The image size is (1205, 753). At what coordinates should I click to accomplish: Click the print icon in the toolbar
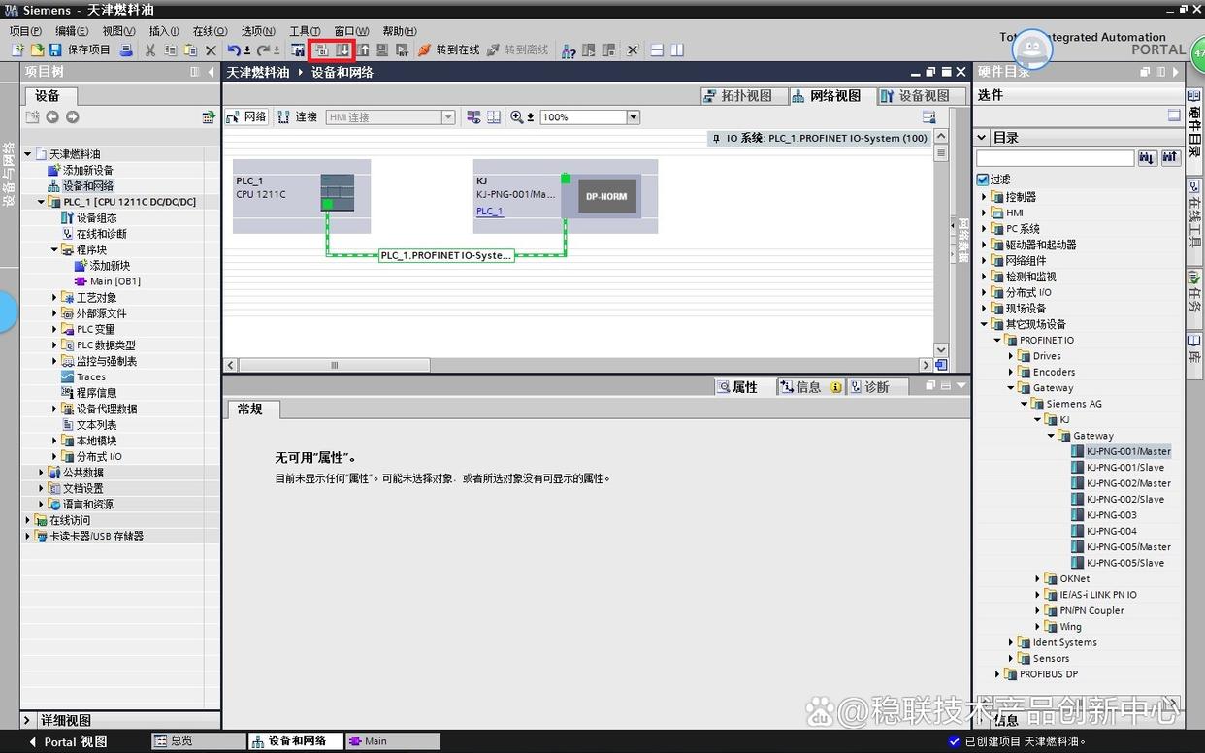[126, 50]
